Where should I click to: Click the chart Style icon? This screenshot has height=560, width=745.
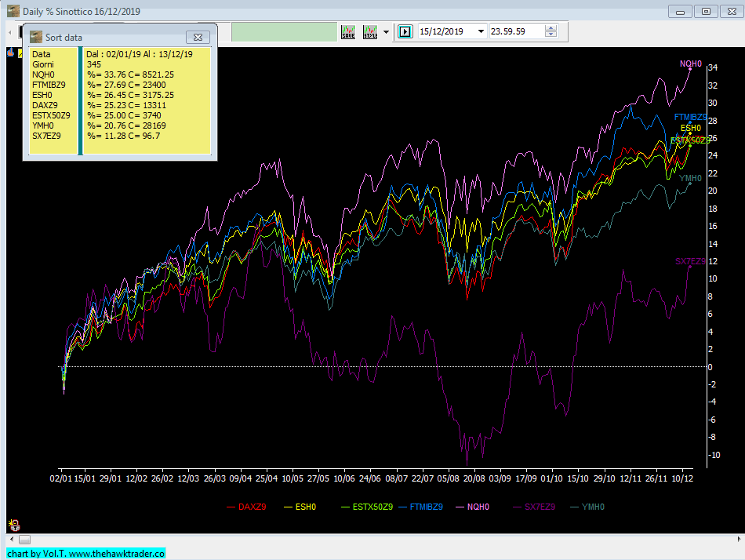coord(369,32)
